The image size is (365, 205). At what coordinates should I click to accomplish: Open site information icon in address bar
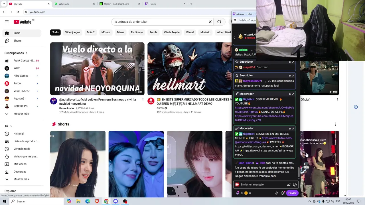point(26,12)
